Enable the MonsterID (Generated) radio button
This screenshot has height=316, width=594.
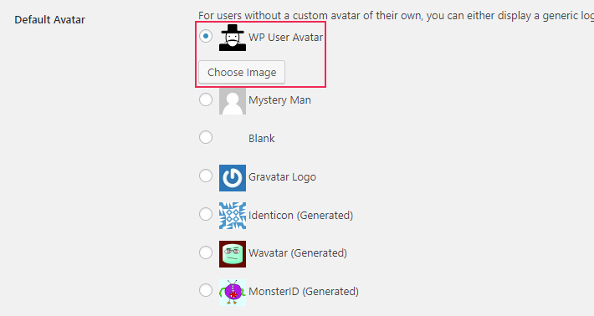coord(206,290)
